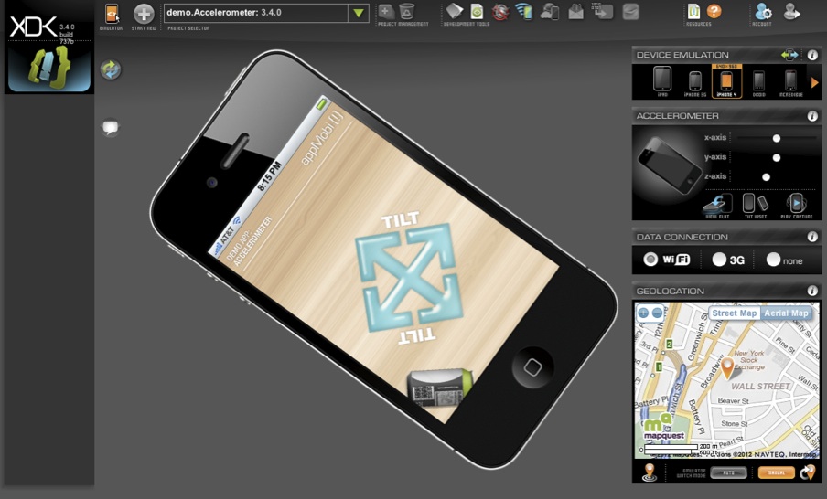Open the orange help question mark icon
Image resolution: width=827 pixels, height=499 pixels.
coord(714,11)
